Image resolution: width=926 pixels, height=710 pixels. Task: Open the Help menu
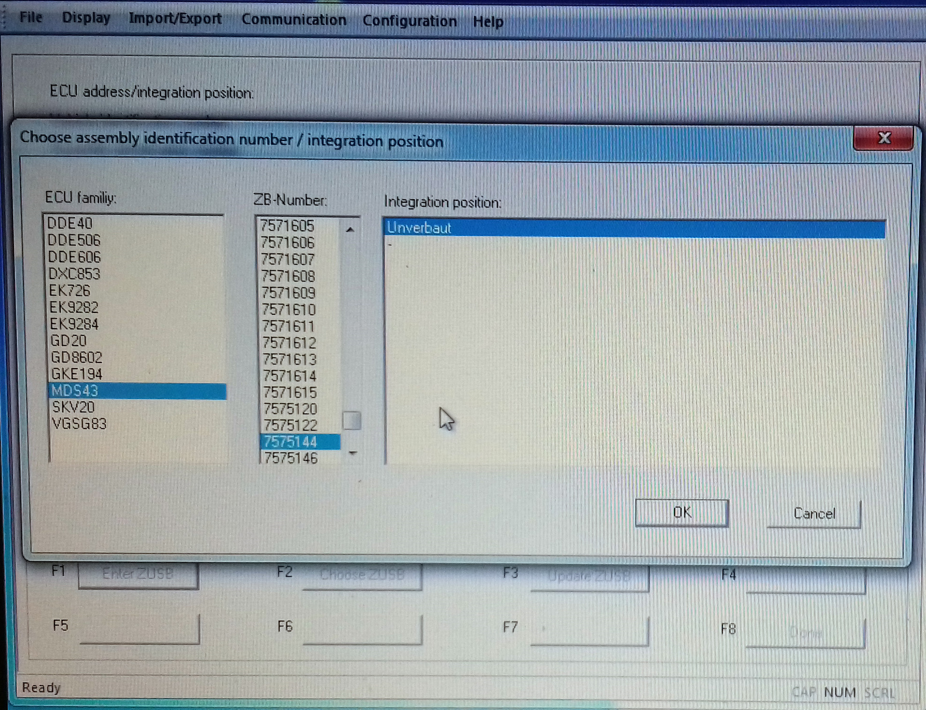(488, 22)
